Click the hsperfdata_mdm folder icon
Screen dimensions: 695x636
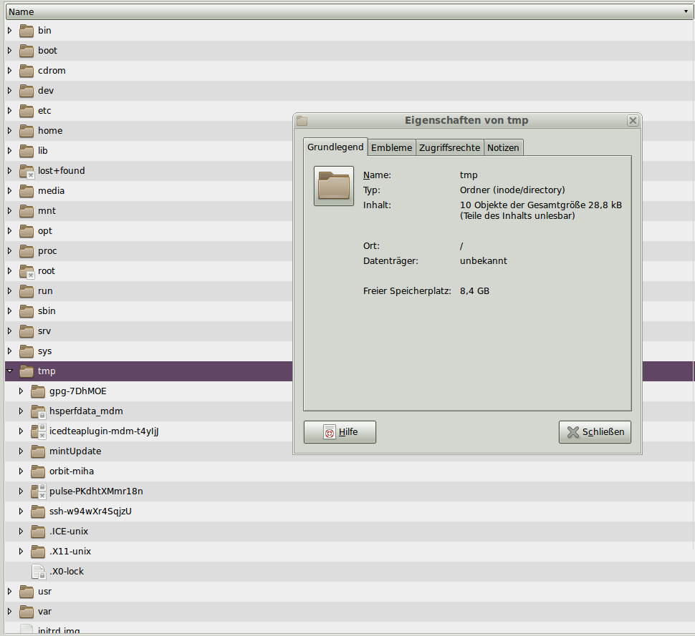click(39, 411)
